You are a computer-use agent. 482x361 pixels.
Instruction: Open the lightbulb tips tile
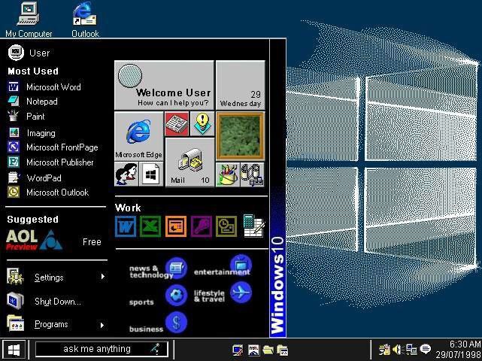(202, 124)
